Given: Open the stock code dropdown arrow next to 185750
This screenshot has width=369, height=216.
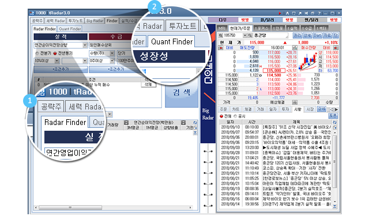Looking at the screenshot, I should tap(245, 36).
